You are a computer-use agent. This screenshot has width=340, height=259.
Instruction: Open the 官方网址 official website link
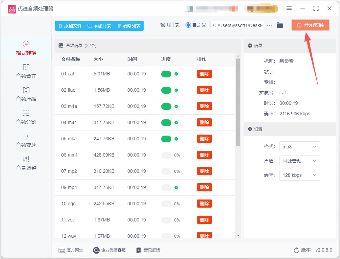(71, 250)
